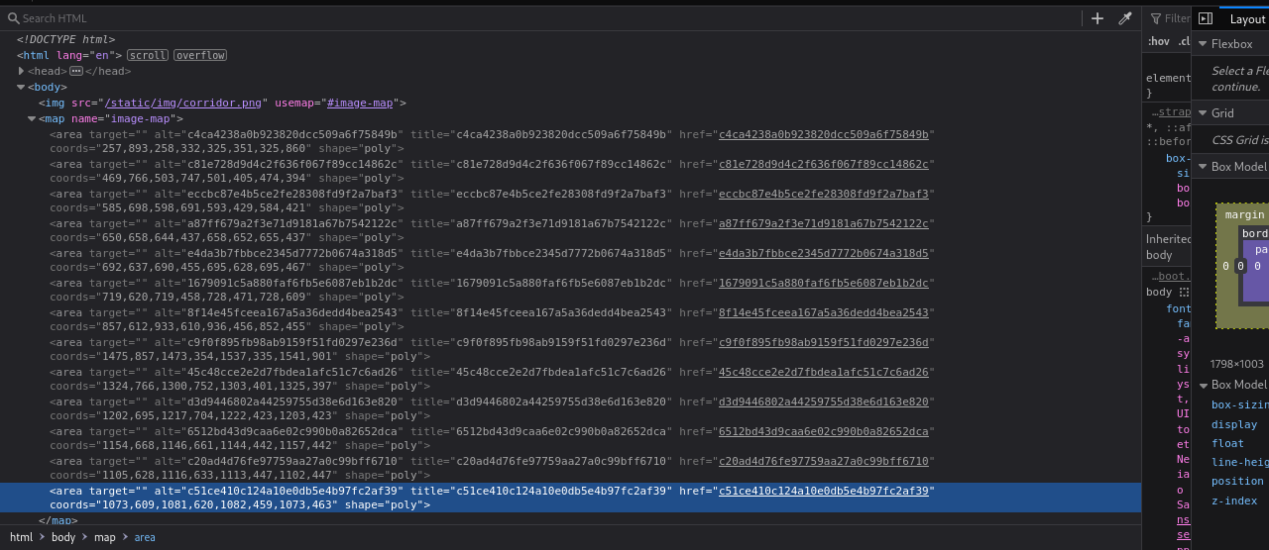This screenshot has width=1269, height=550.
Task: Collapse the Box Model section header
Action: tap(1202, 166)
